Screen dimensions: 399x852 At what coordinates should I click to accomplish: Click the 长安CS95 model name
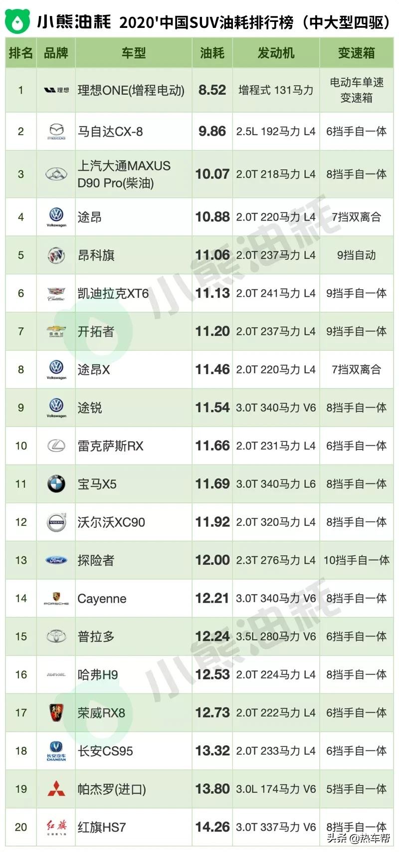[x=105, y=751]
